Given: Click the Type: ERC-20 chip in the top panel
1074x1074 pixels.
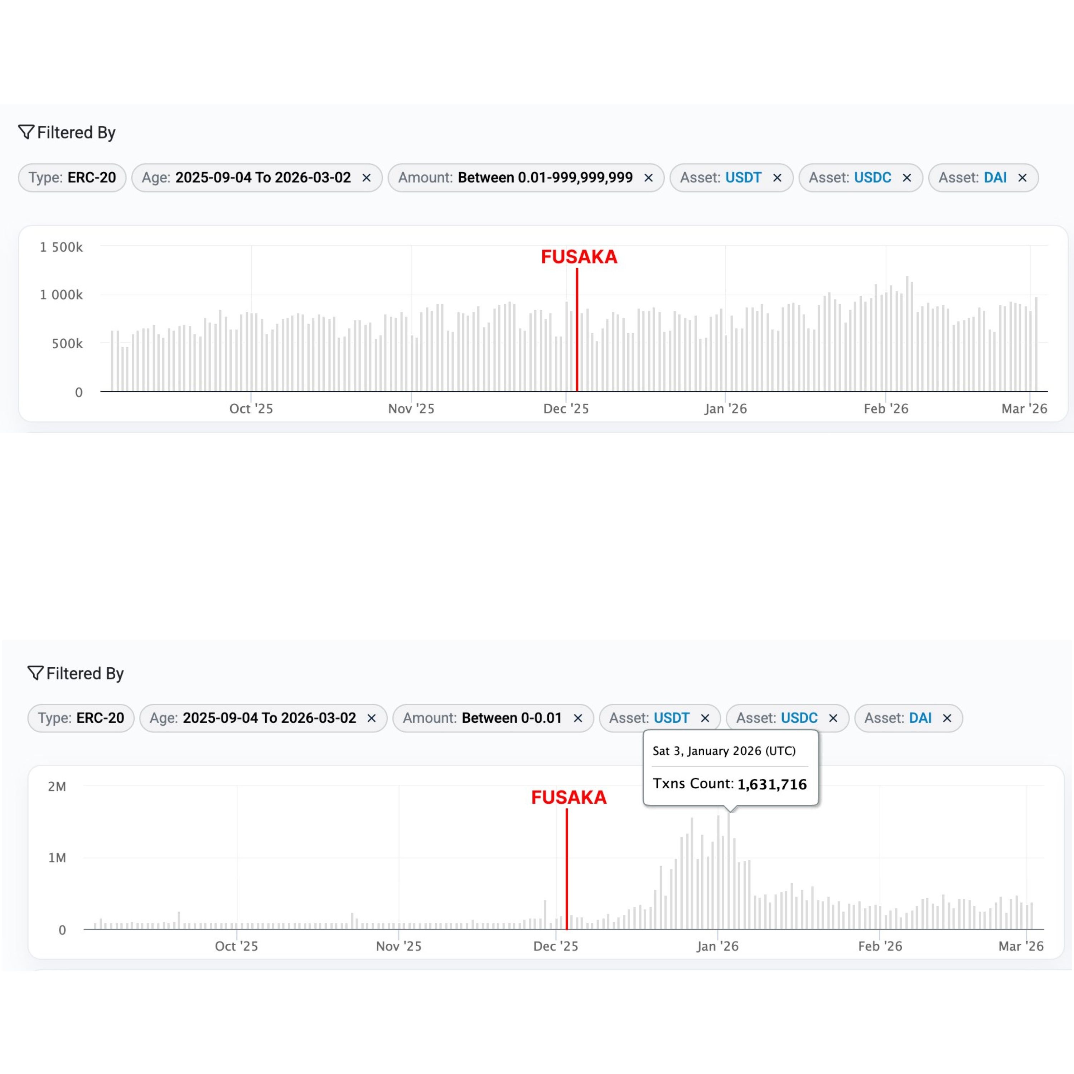Looking at the screenshot, I should [x=72, y=178].
